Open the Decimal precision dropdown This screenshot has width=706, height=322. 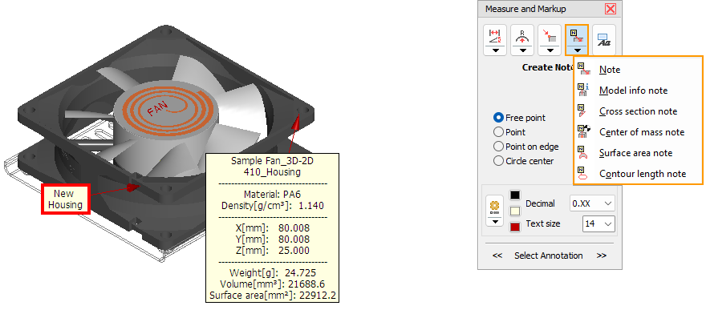(x=592, y=203)
